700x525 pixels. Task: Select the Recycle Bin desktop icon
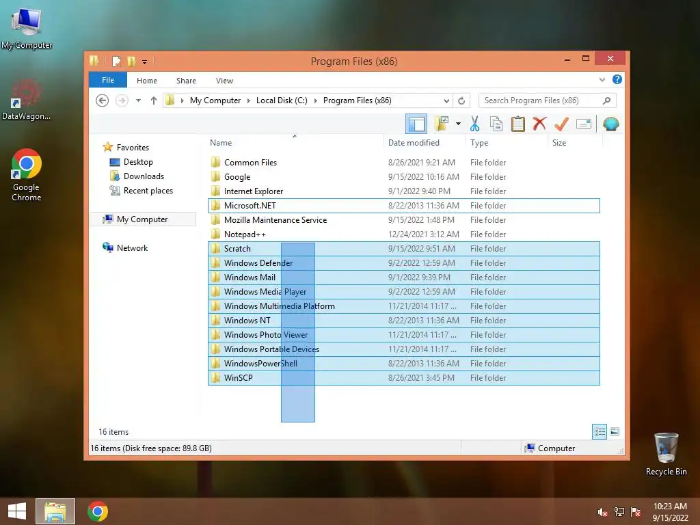[666, 454]
